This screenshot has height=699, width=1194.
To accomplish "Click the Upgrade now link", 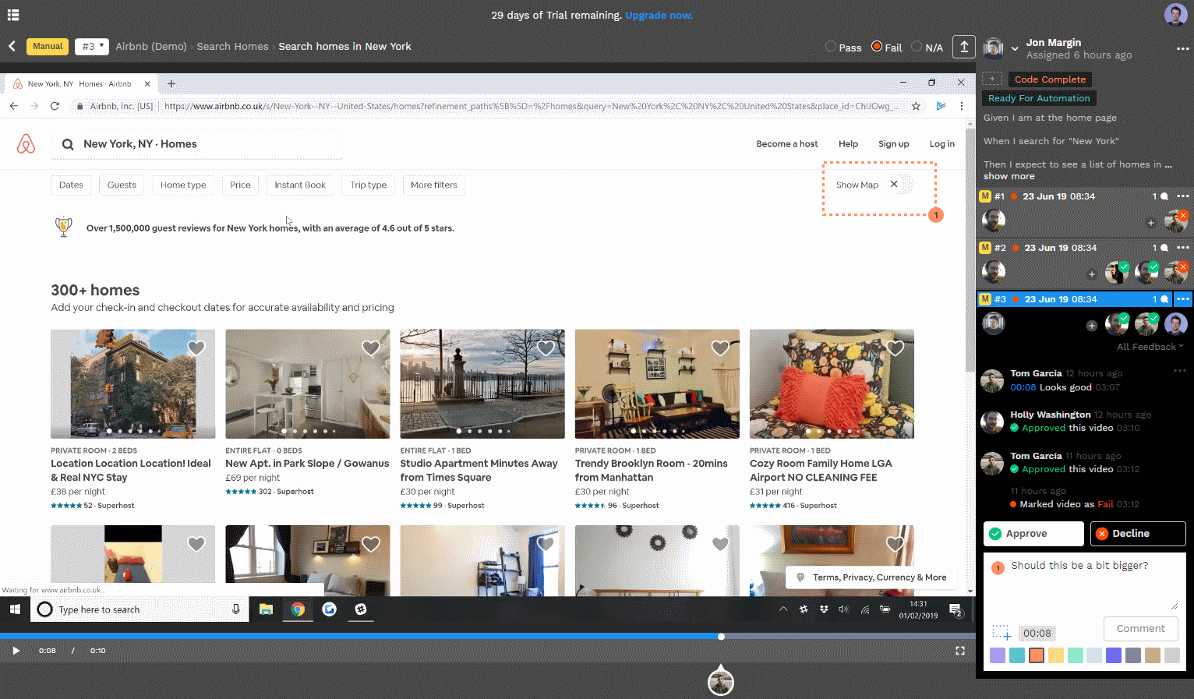I will point(659,15).
